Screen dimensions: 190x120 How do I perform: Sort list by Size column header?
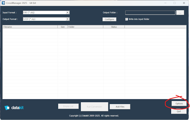point(63,27)
